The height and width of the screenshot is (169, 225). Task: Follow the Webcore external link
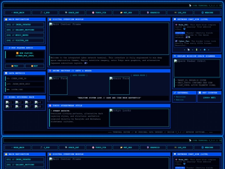tap(180, 100)
